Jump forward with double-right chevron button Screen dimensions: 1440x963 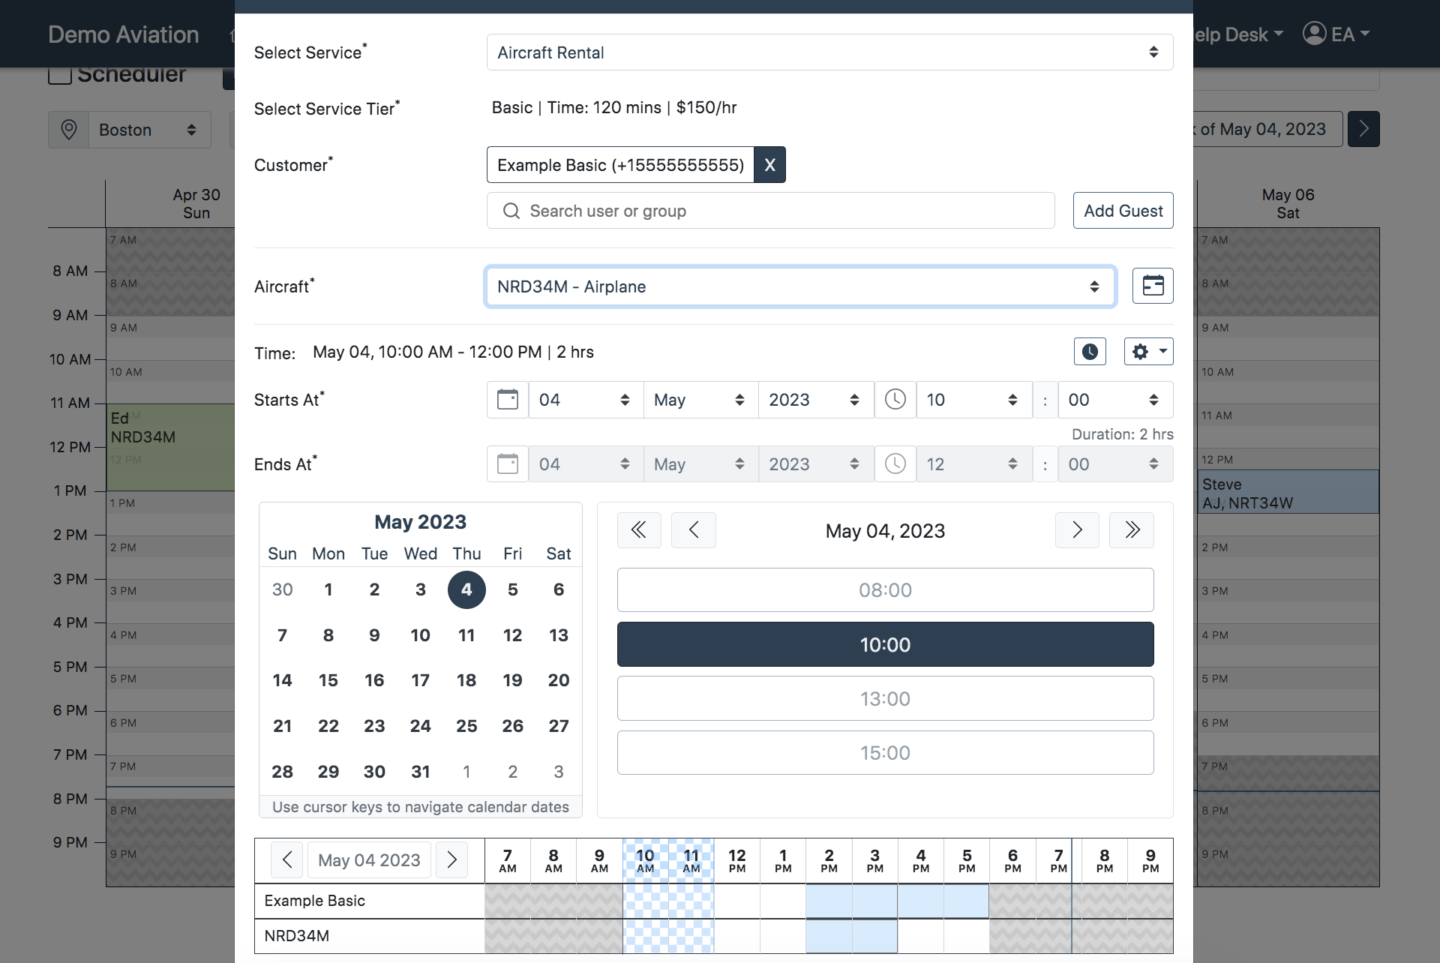coord(1131,530)
